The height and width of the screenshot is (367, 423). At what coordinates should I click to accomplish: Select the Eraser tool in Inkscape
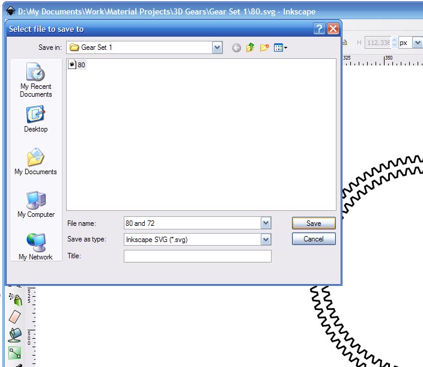(14, 317)
